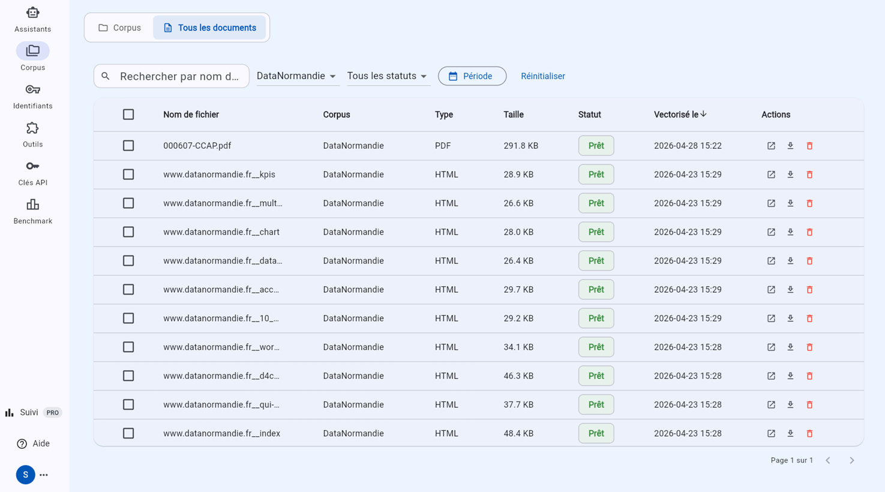Screen dimensions: 885x492
Task: Download the 34.1 KB HTML document
Action: click(x=790, y=347)
